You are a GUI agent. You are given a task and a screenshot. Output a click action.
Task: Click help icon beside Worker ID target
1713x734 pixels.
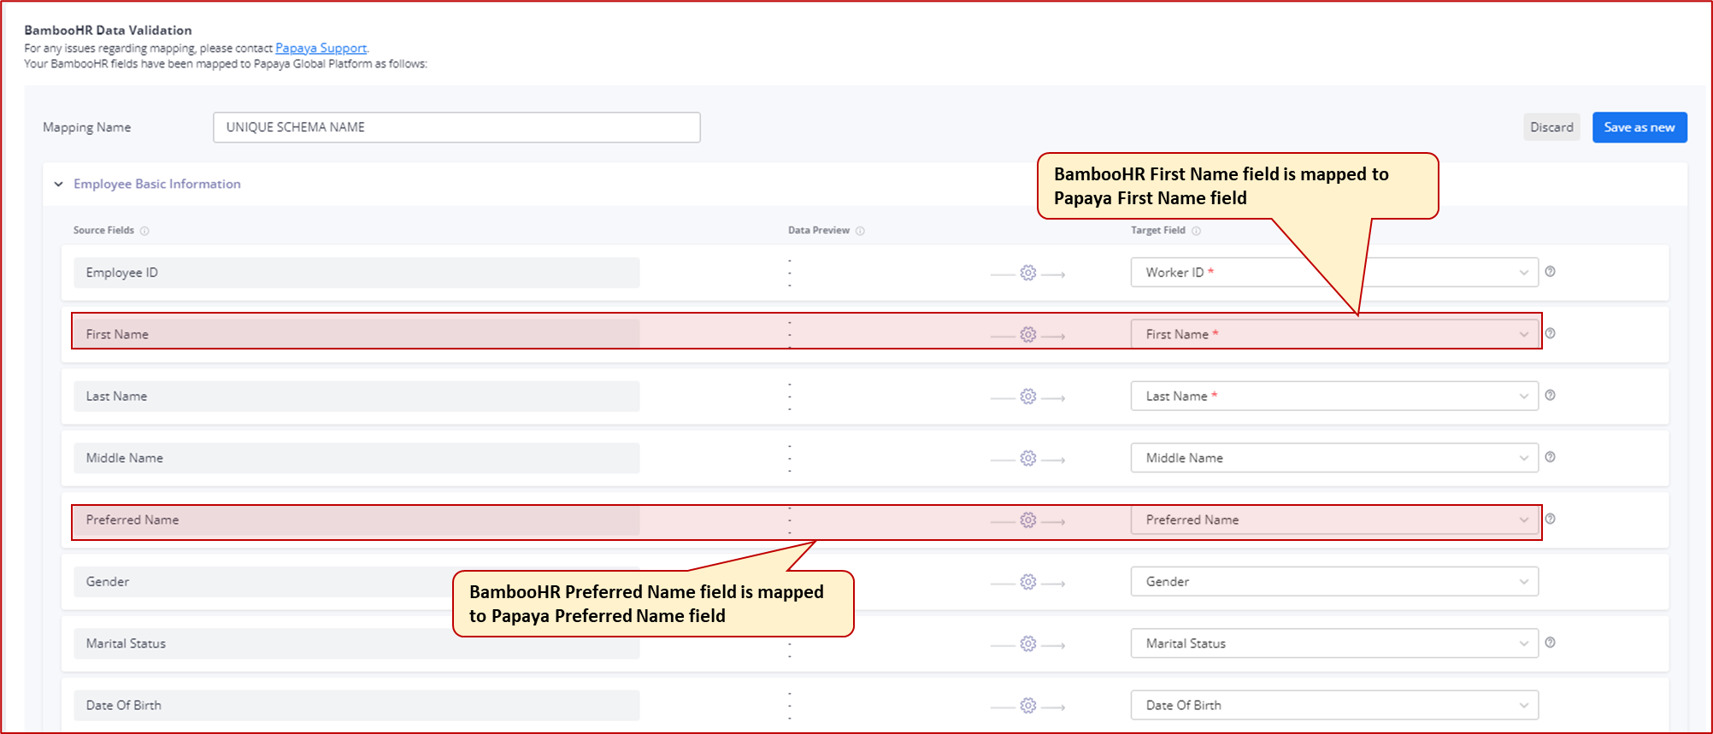pyautogui.click(x=1550, y=272)
